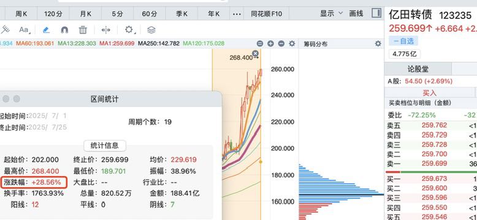Click the MA250:142.782 indicator label

pyautogui.click(x=159, y=43)
